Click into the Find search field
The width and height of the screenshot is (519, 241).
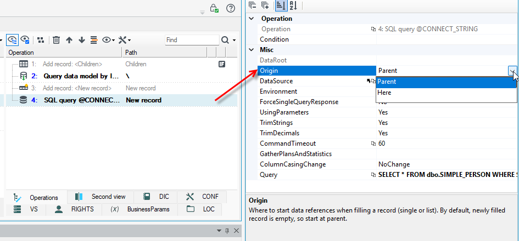[x=192, y=40]
